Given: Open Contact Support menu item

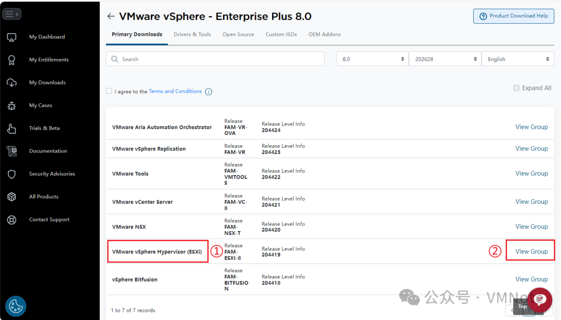Looking at the screenshot, I should point(49,219).
